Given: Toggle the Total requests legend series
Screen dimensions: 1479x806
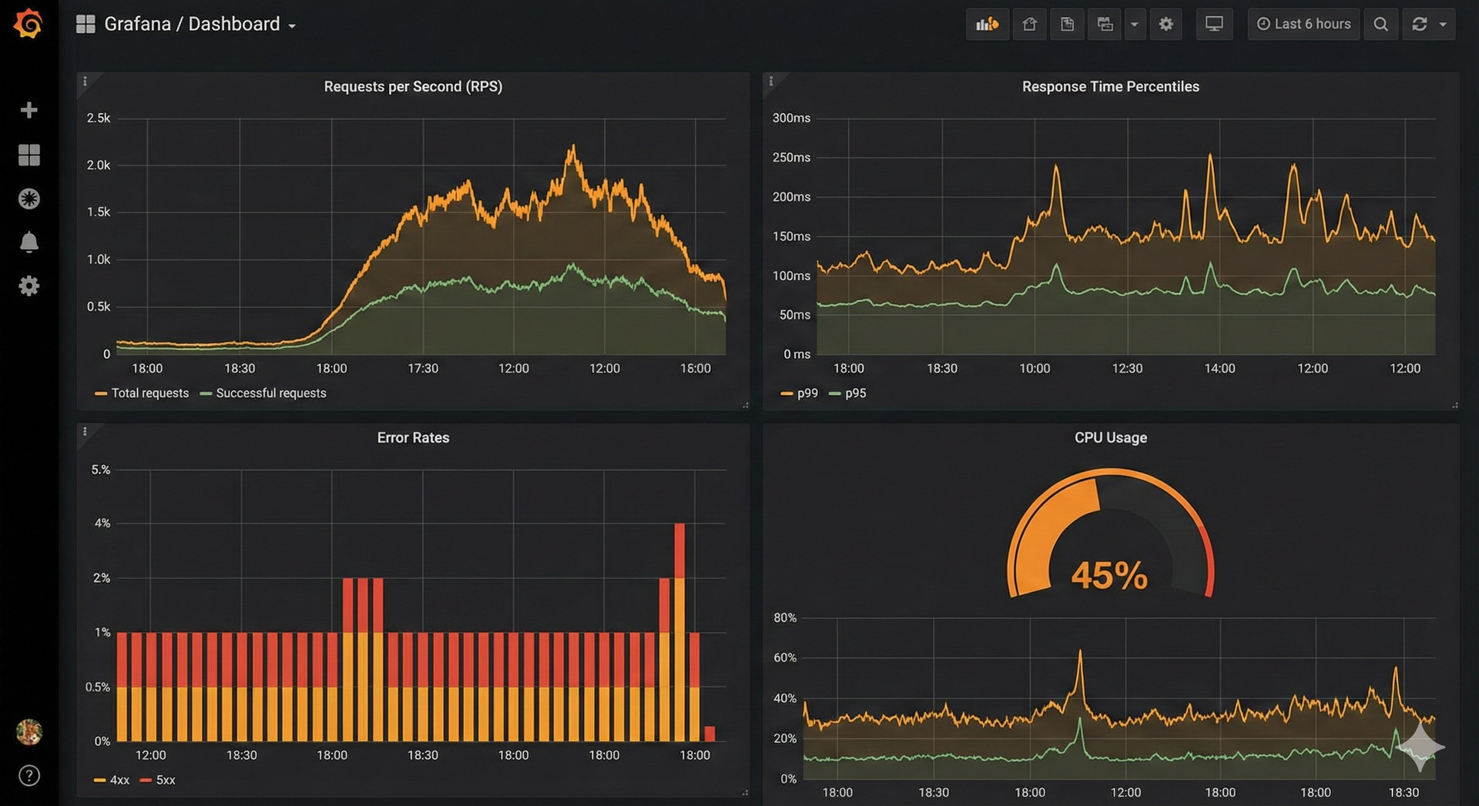Looking at the screenshot, I should coord(142,393).
